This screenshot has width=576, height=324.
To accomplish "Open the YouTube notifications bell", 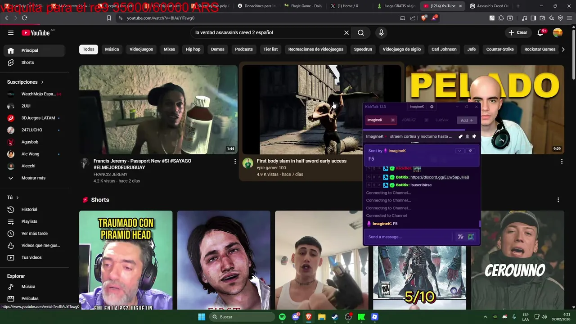I will [x=540, y=32].
